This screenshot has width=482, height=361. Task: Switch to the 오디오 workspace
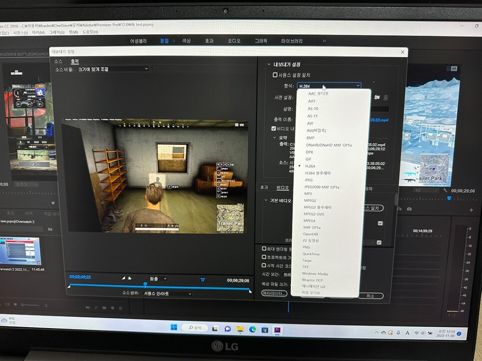[234, 41]
